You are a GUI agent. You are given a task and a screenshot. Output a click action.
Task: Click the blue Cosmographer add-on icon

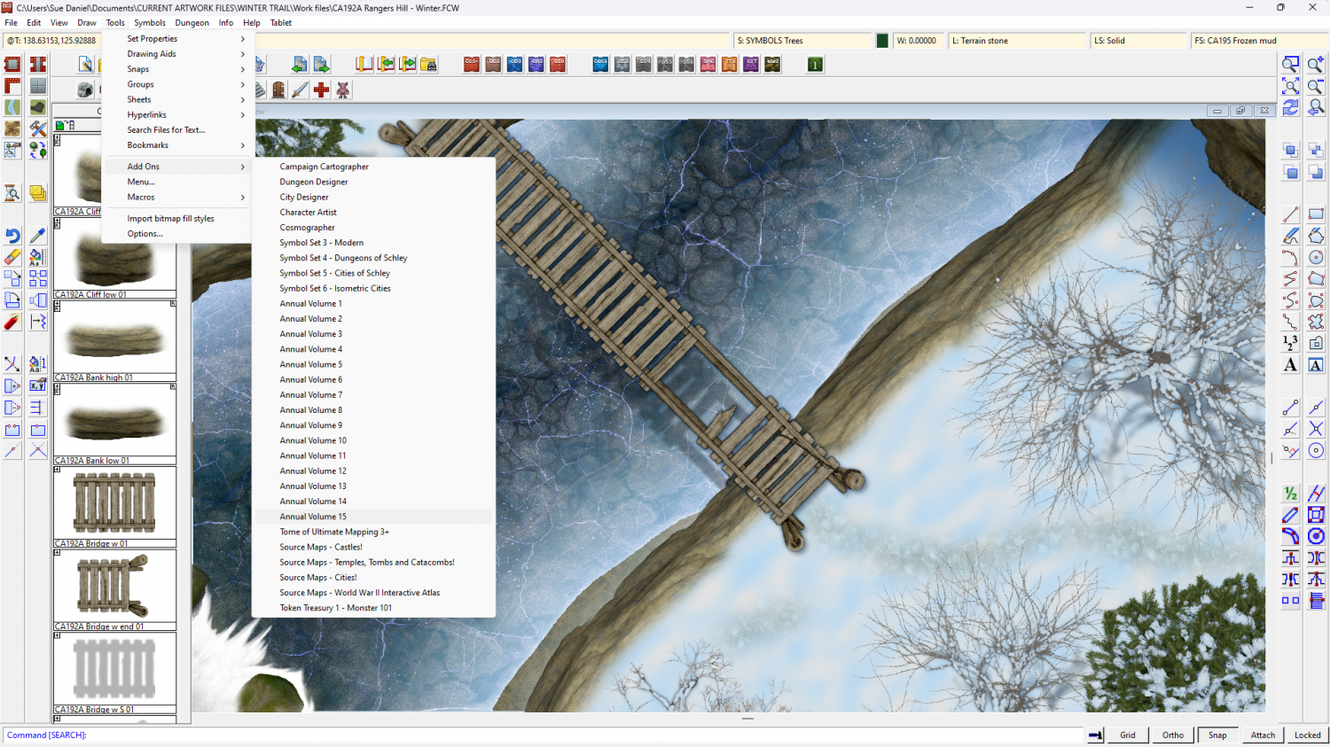[600, 65]
